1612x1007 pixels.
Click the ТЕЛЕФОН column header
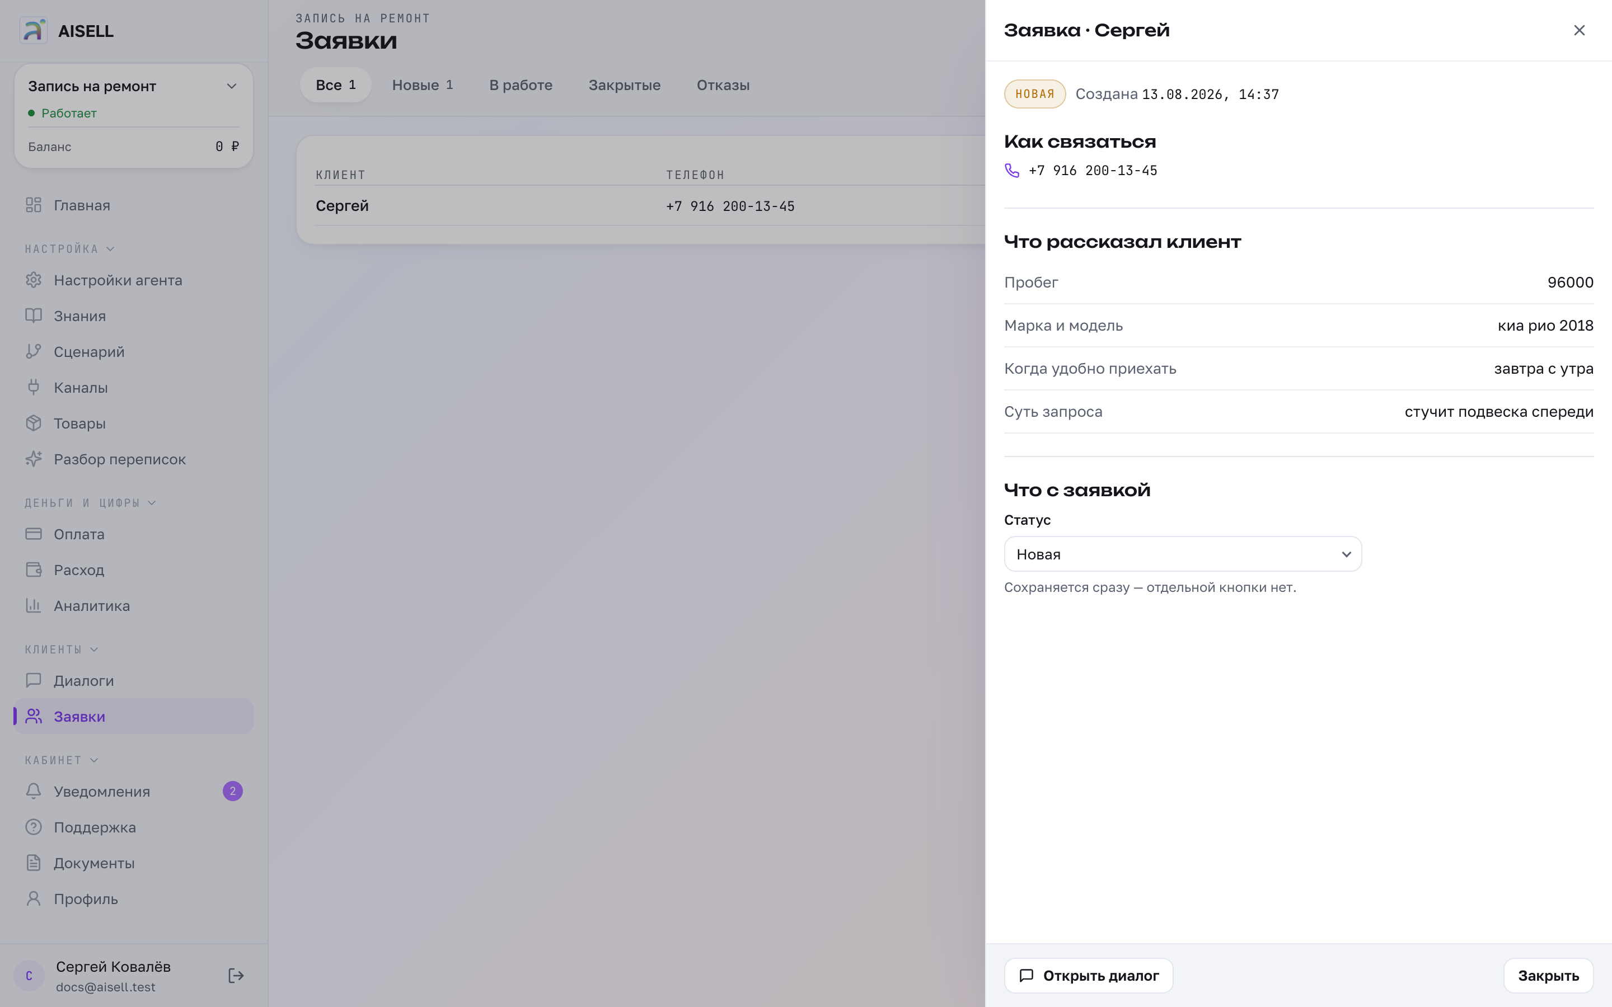click(x=695, y=175)
